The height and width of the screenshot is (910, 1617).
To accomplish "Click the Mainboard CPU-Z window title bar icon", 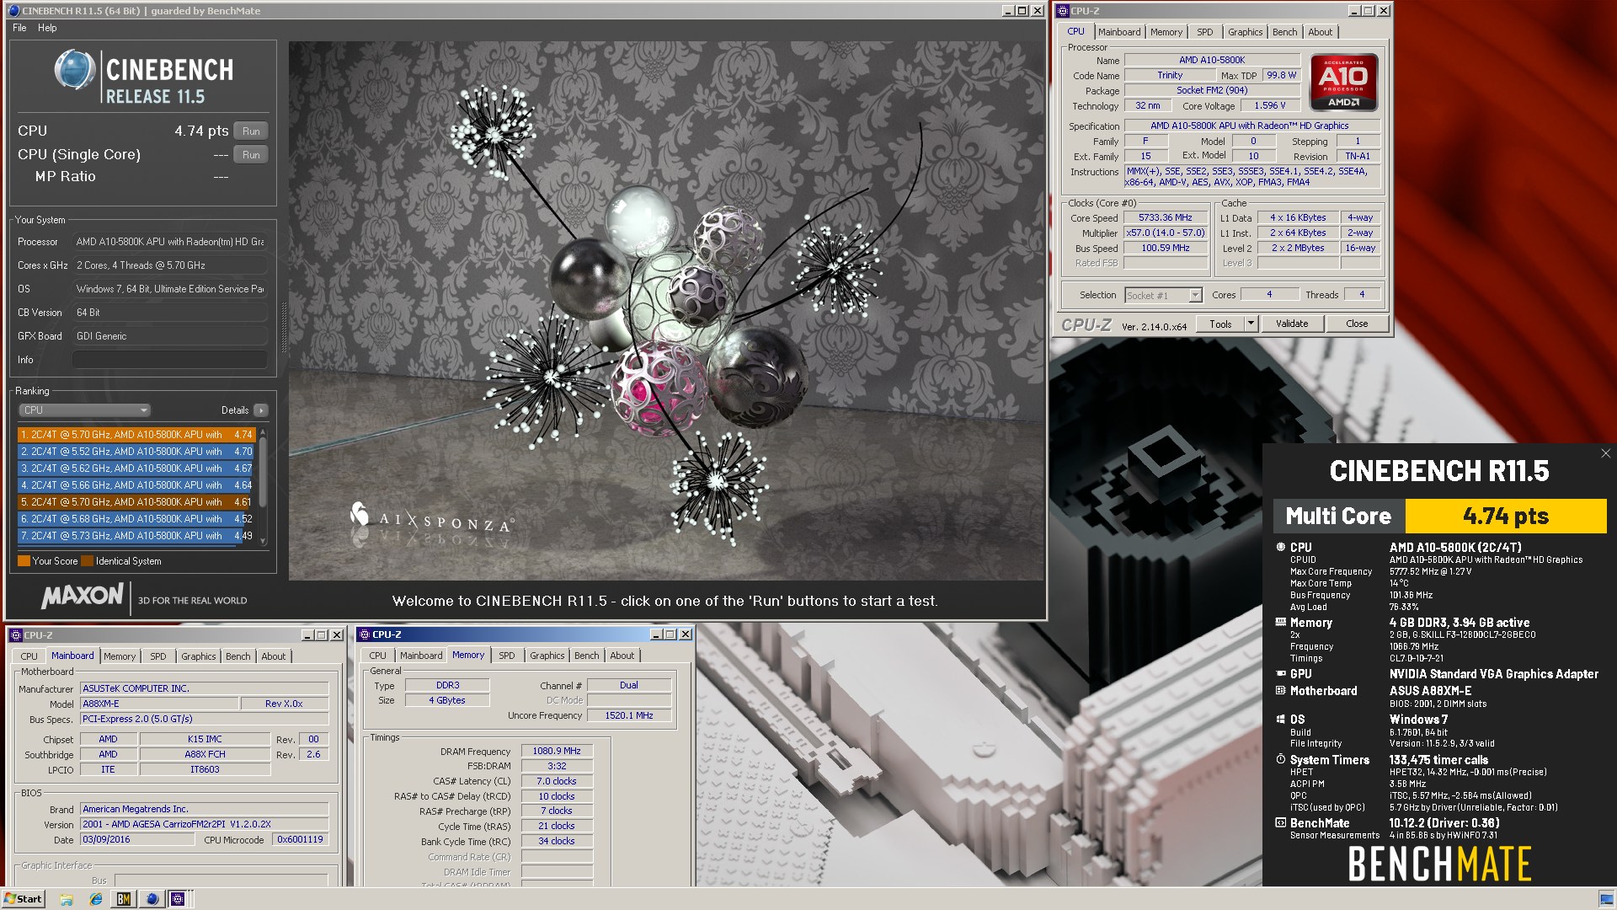I will pos(15,635).
